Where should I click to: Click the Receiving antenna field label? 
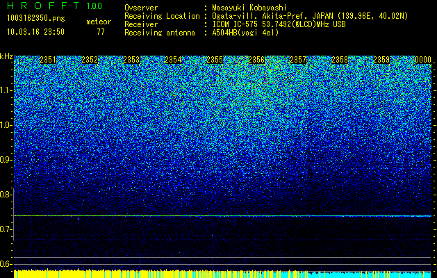(x=160, y=33)
